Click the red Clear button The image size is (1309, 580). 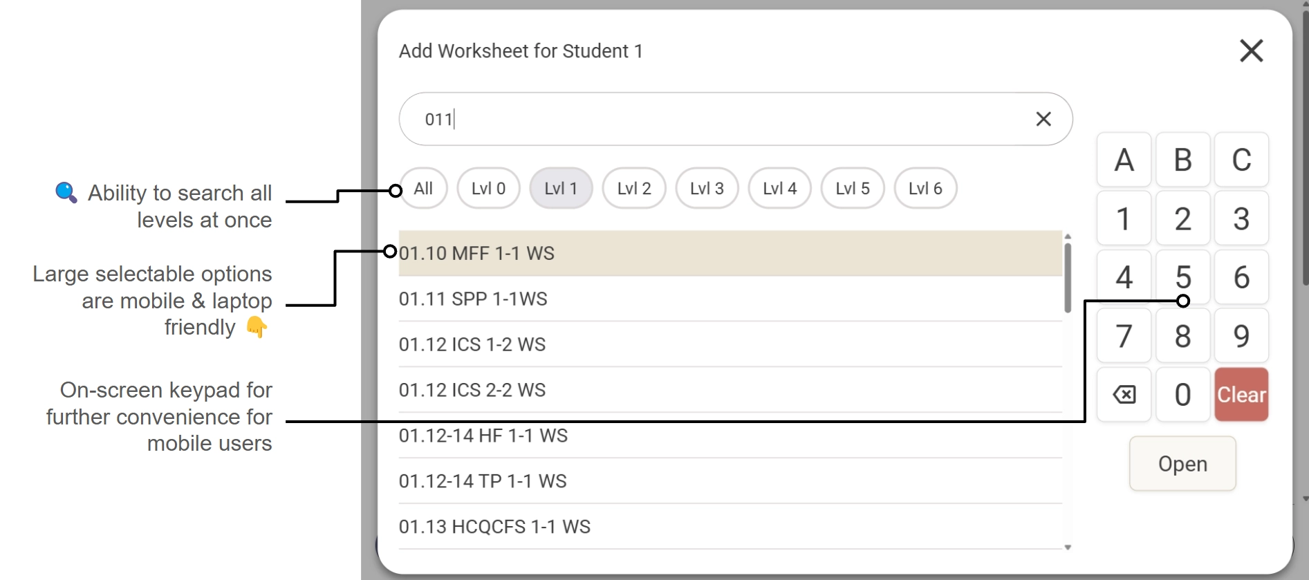[1242, 395]
